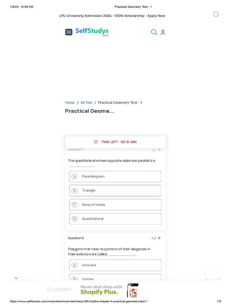Click the alarm clock timer icon
The image size is (231, 308).
tap(96, 142)
